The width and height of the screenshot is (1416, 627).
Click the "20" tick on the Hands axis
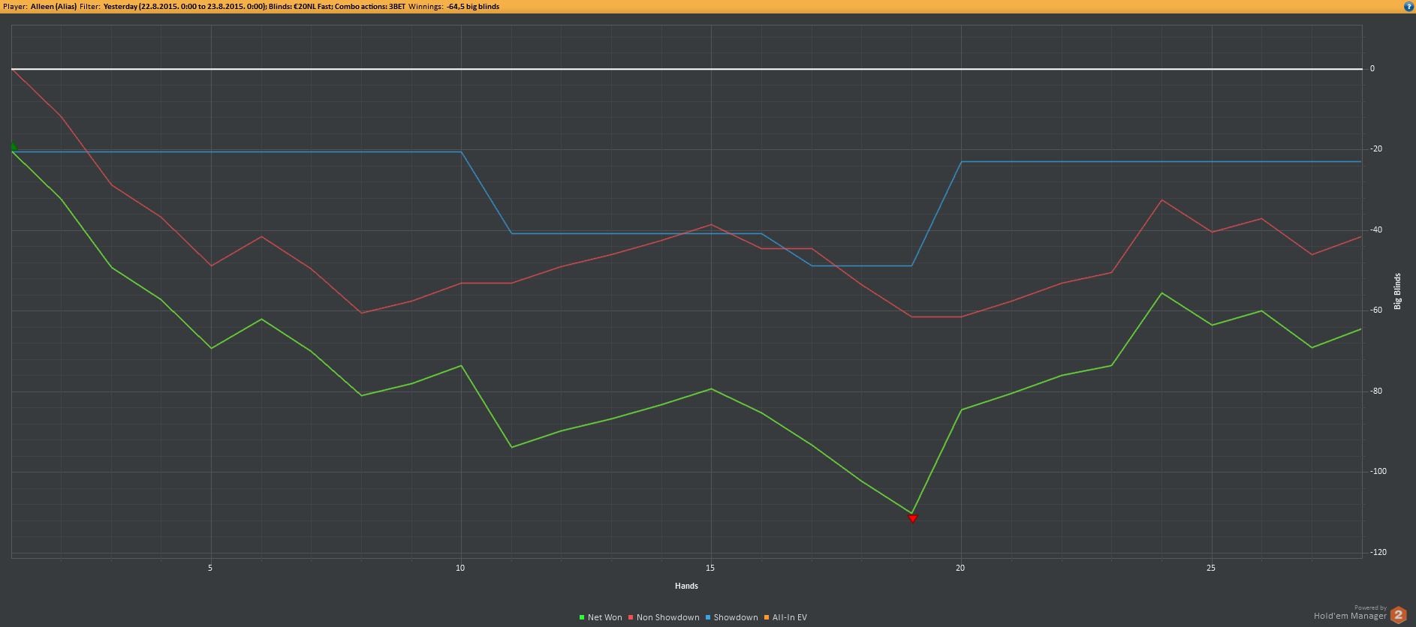point(960,568)
